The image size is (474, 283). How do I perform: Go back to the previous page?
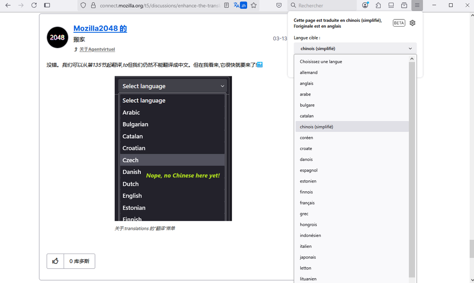[x=8, y=5]
